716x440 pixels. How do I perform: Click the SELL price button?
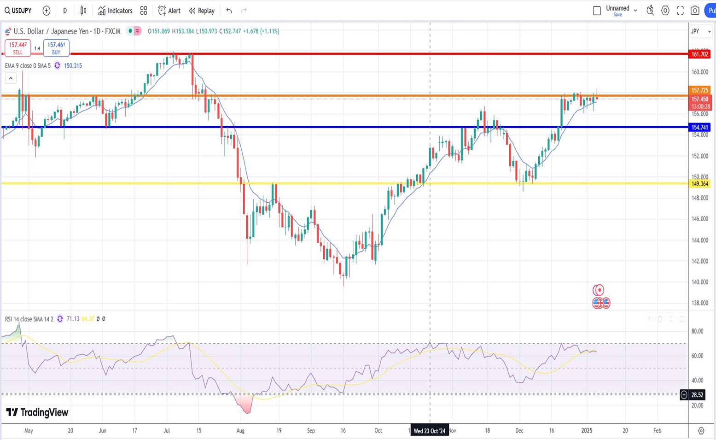click(x=18, y=48)
